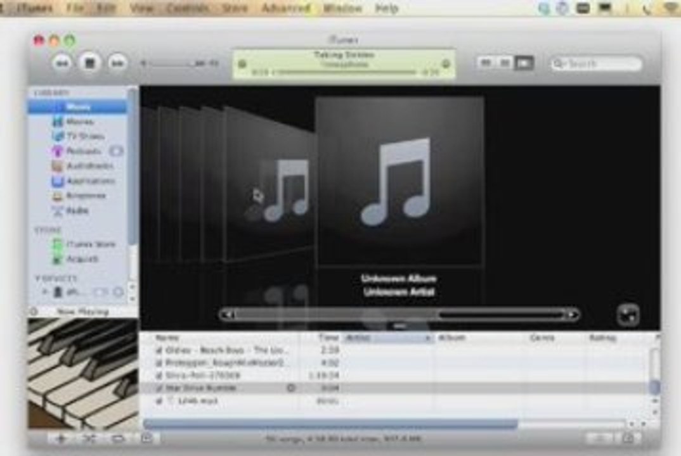This screenshot has height=456, width=681.
Task: Create a playlist with the plus button
Action: (61, 439)
